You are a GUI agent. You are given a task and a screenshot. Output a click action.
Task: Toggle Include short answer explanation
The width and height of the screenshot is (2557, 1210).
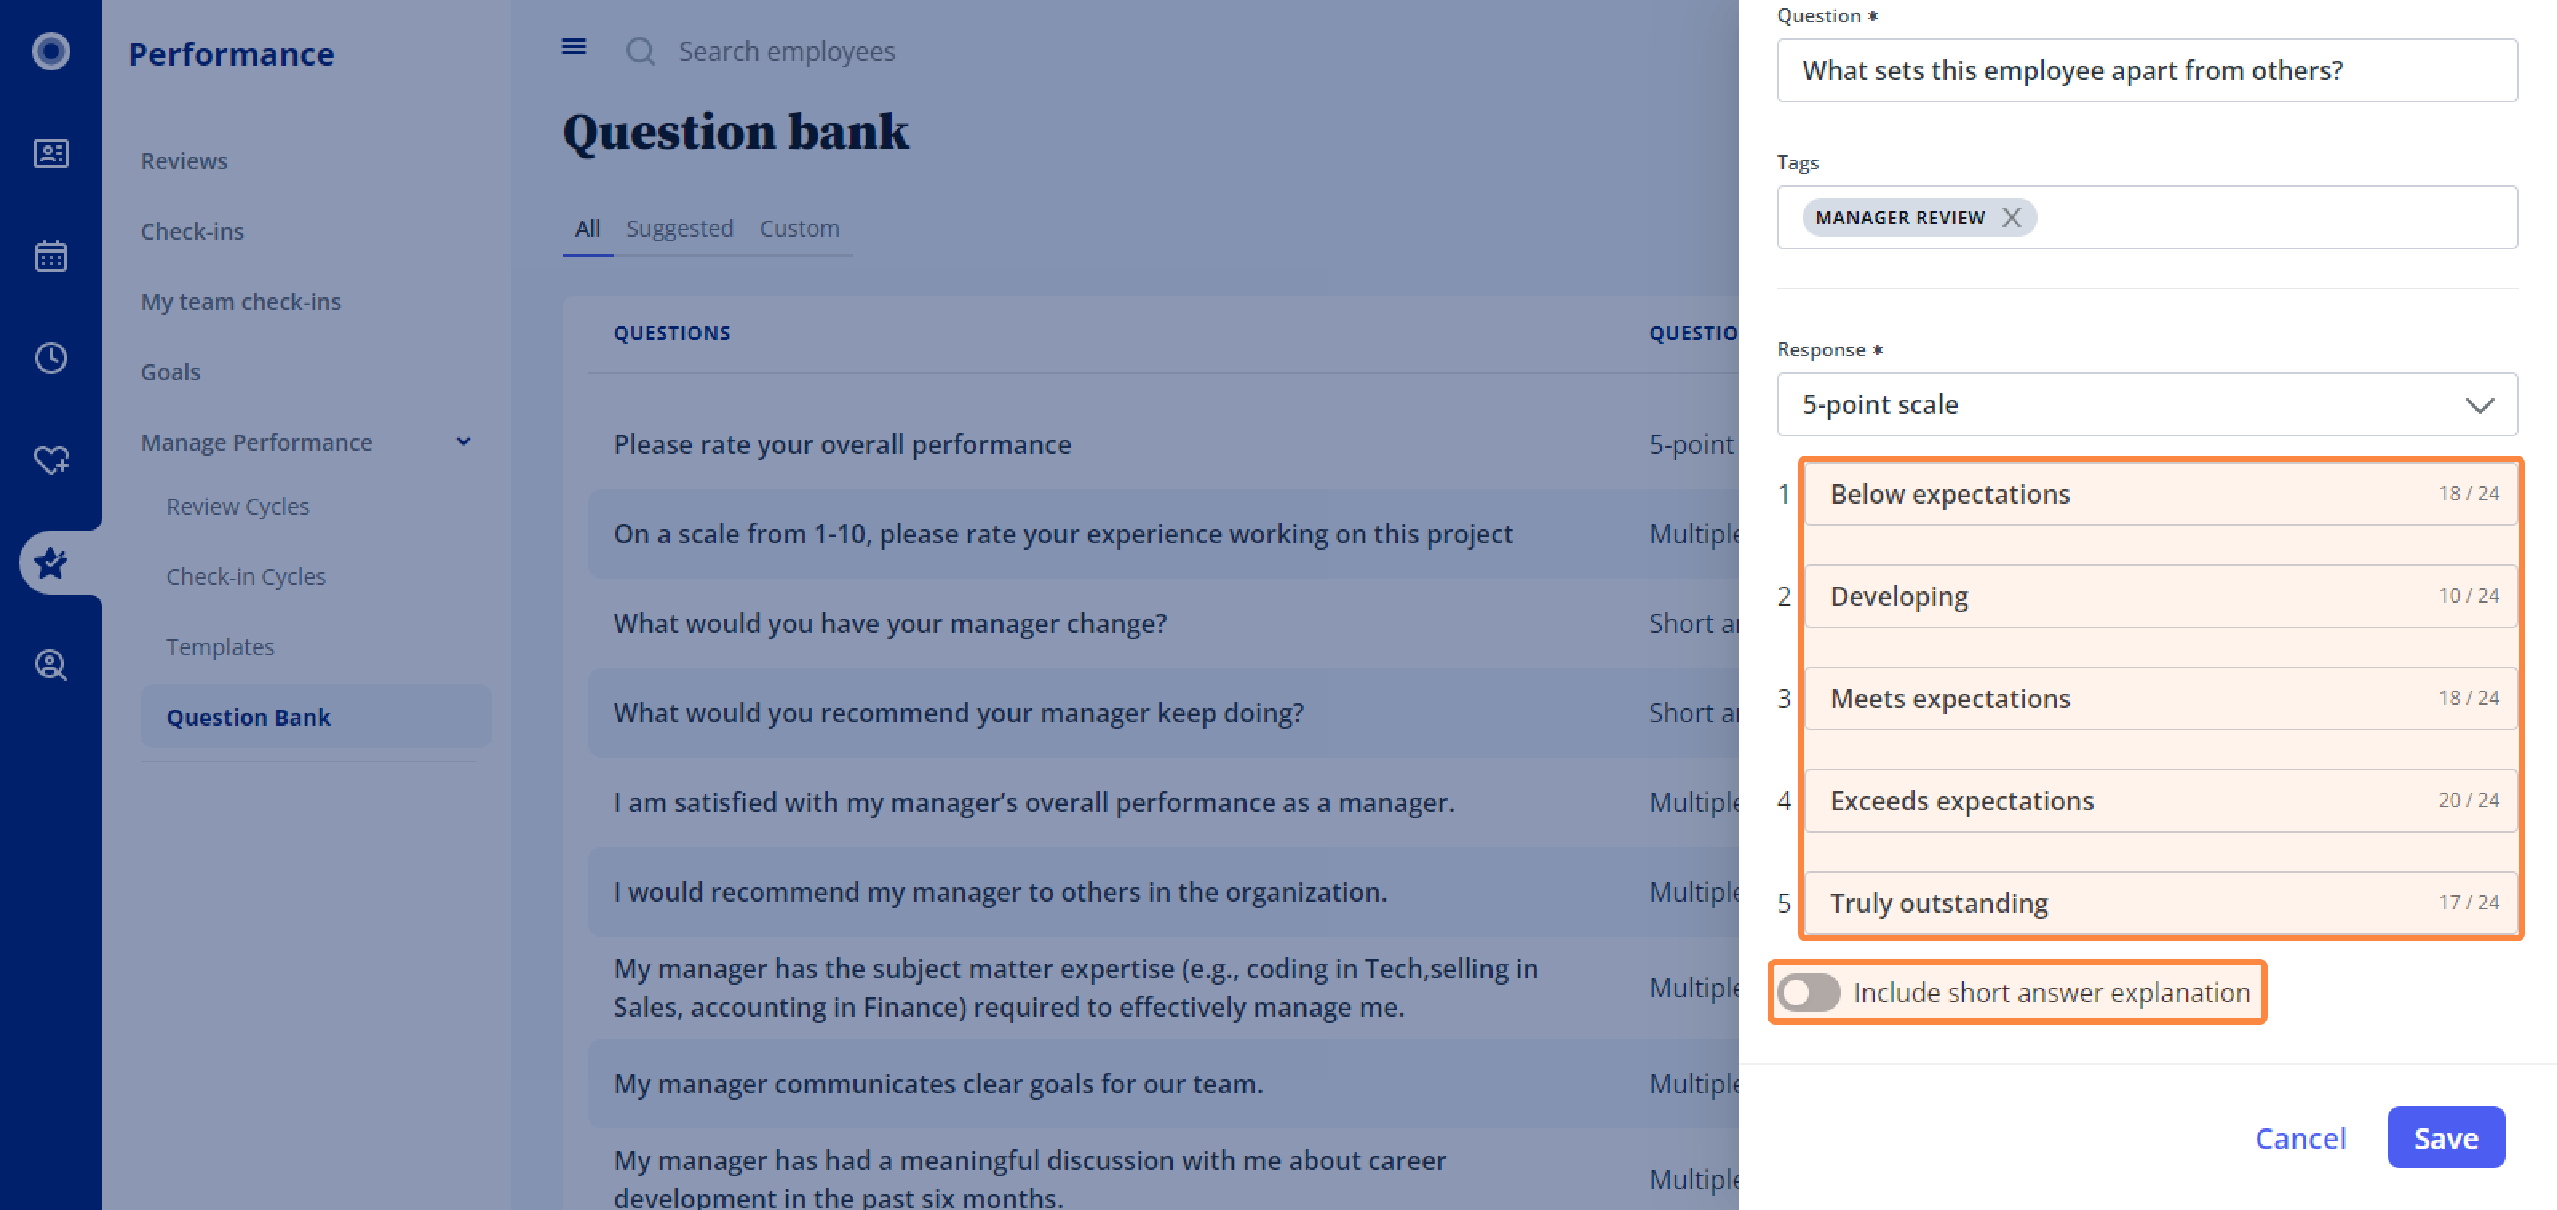[1808, 992]
